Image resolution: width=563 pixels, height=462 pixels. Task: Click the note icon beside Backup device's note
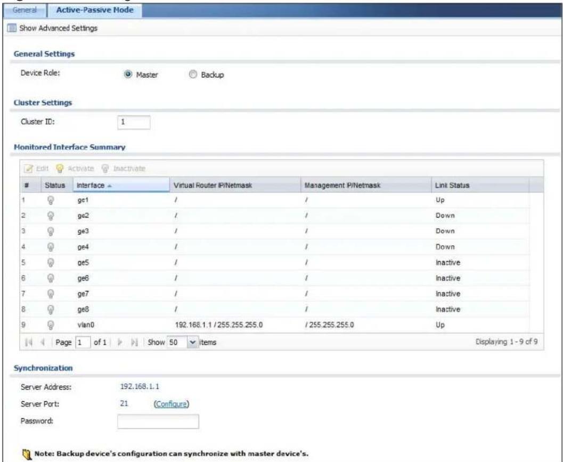point(27,454)
